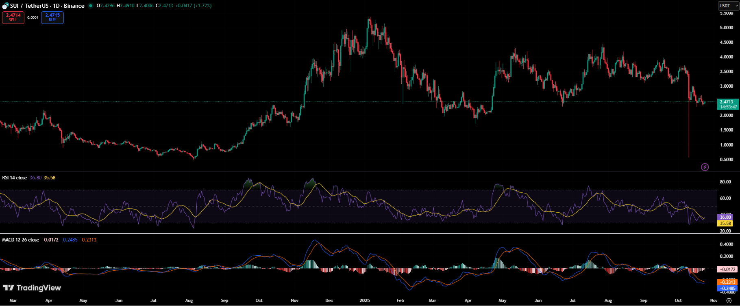Click the blue MACD value tag -0.2485
This screenshot has width=740, height=306.
[728, 289]
